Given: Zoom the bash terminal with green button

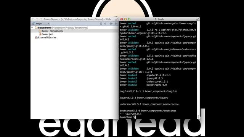Looking at the screenshot, I should 129,19.
